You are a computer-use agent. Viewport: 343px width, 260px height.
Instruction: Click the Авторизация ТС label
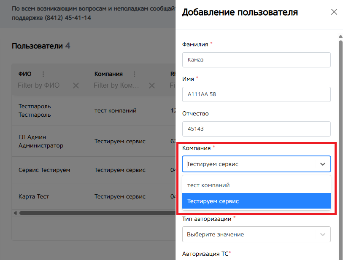coord(205,254)
